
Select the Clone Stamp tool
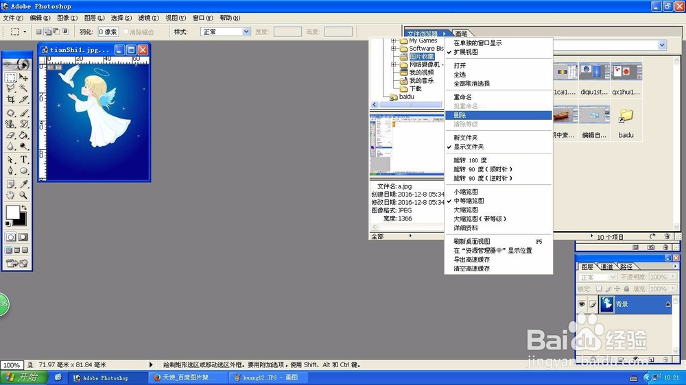coord(11,124)
